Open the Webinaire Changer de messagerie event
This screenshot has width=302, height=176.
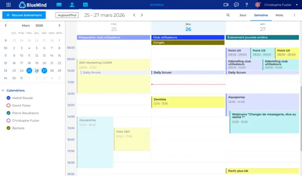264,123
